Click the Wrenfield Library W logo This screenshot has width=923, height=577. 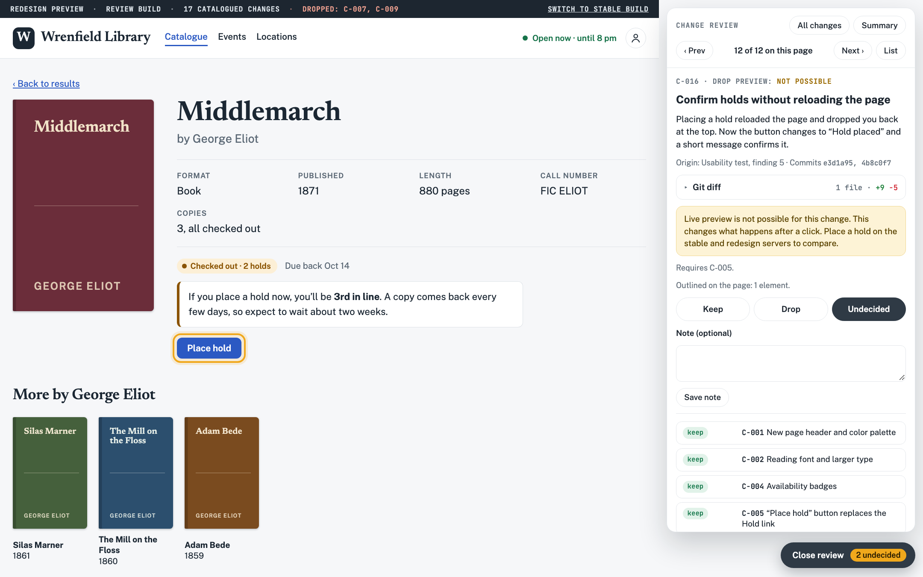click(24, 38)
